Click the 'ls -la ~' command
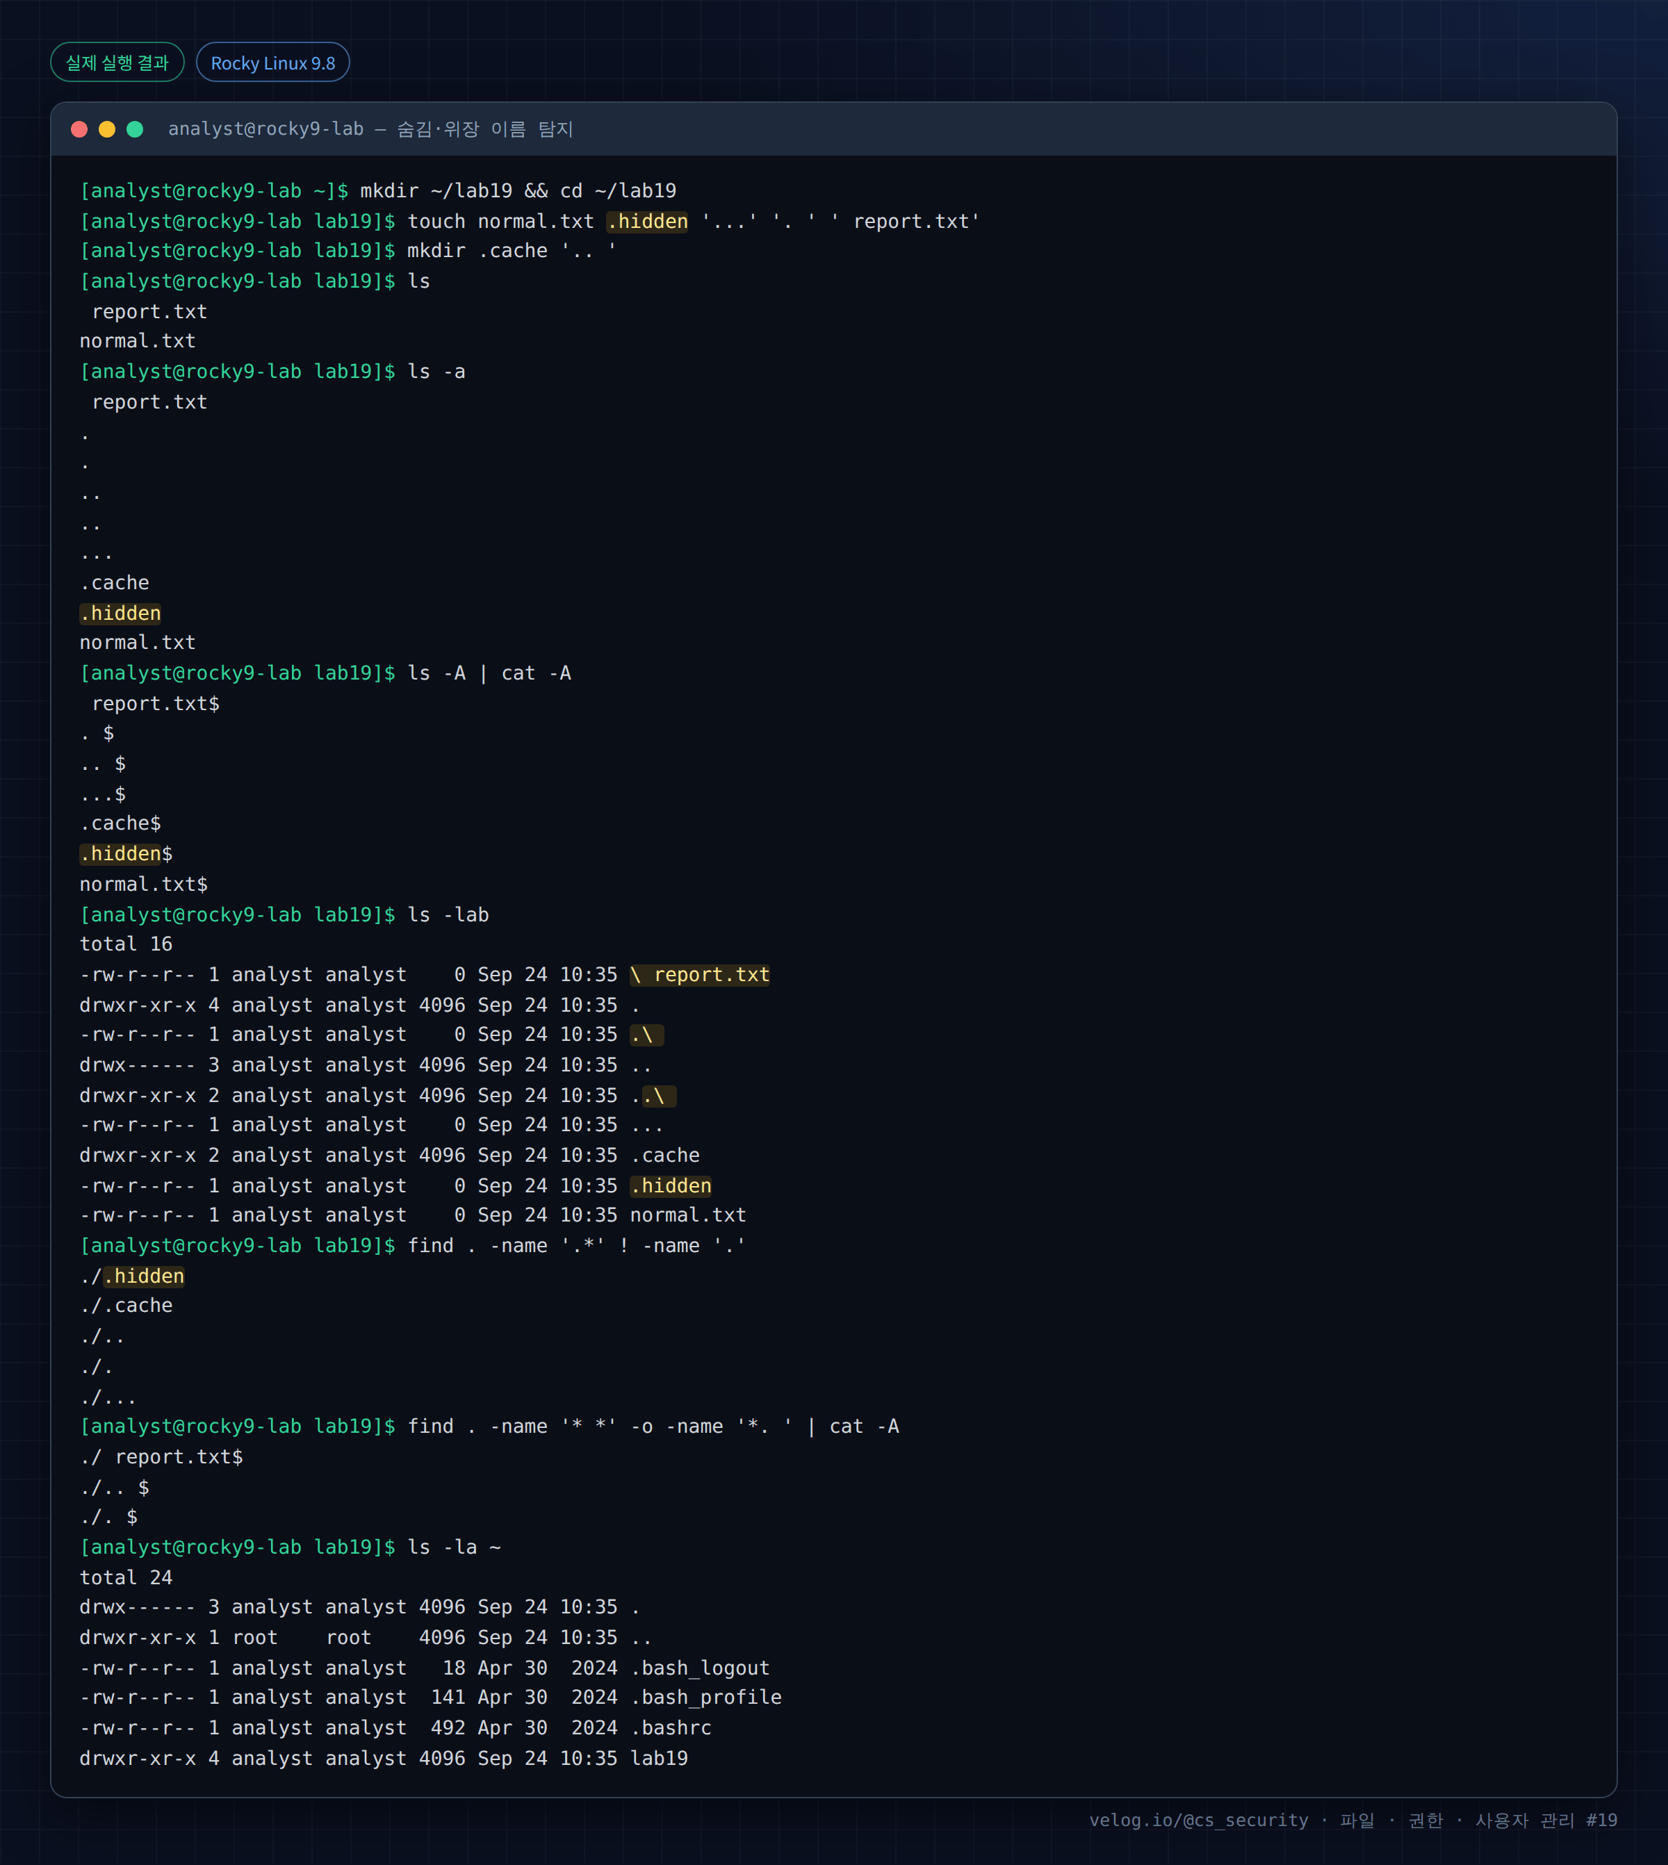Viewport: 1668px width, 1865px height. point(454,1547)
